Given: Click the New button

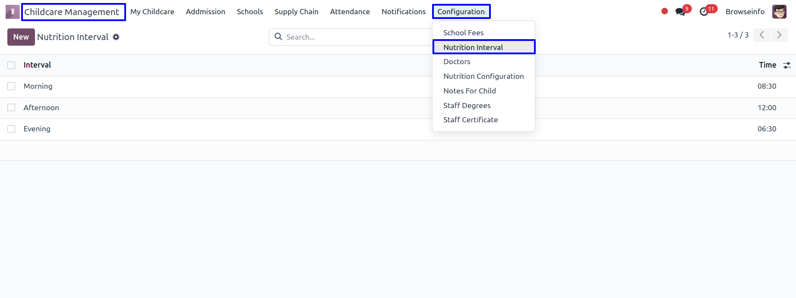Looking at the screenshot, I should pos(21,37).
